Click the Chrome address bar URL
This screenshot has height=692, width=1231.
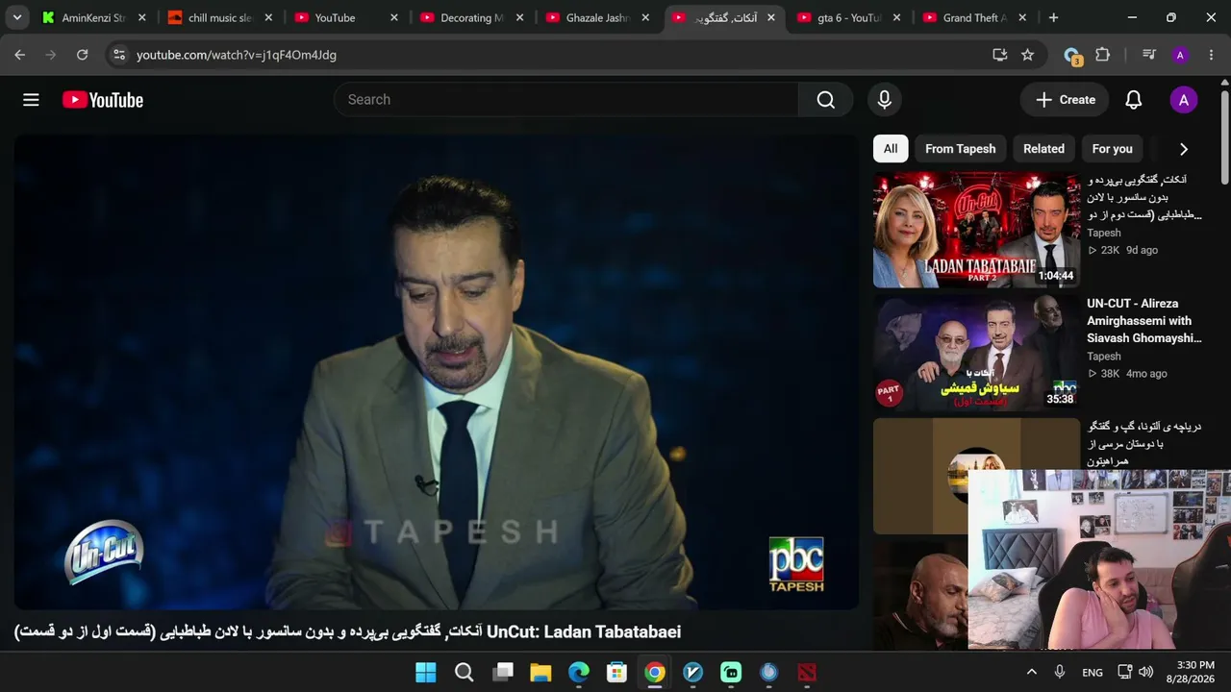click(237, 55)
